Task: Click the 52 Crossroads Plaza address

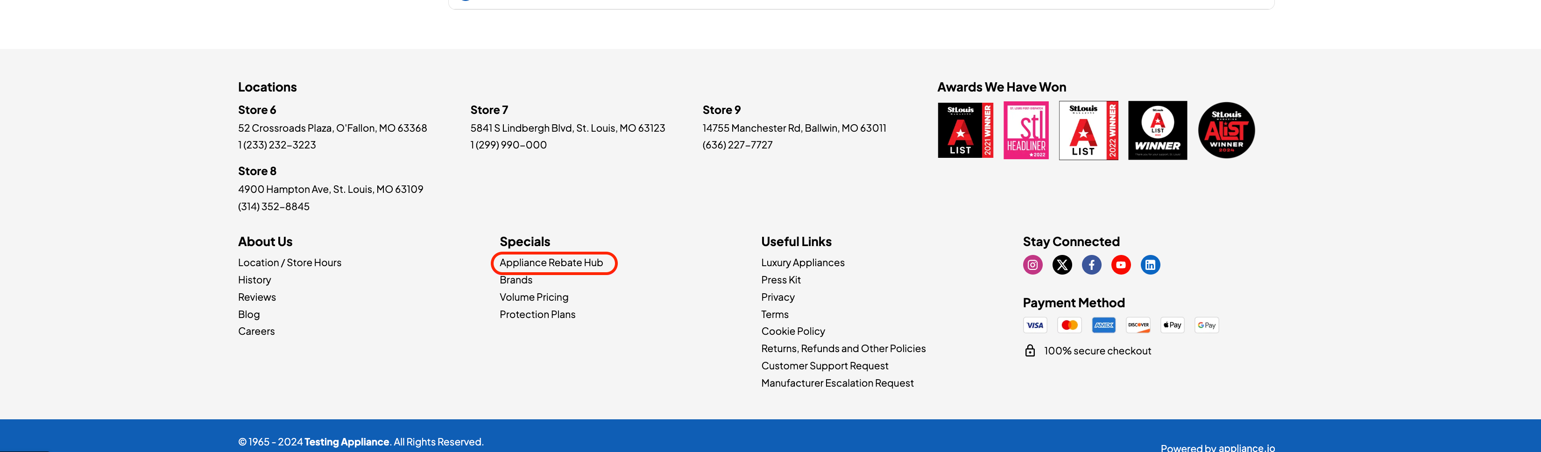Action: 332,128
